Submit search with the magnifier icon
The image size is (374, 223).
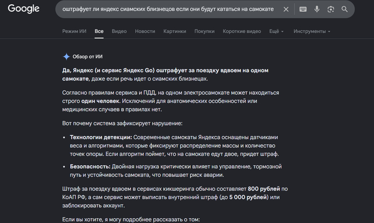click(345, 9)
